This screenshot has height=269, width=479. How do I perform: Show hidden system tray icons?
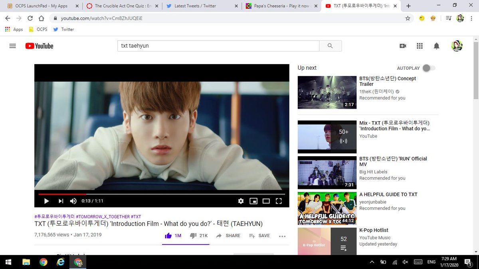click(x=372, y=262)
